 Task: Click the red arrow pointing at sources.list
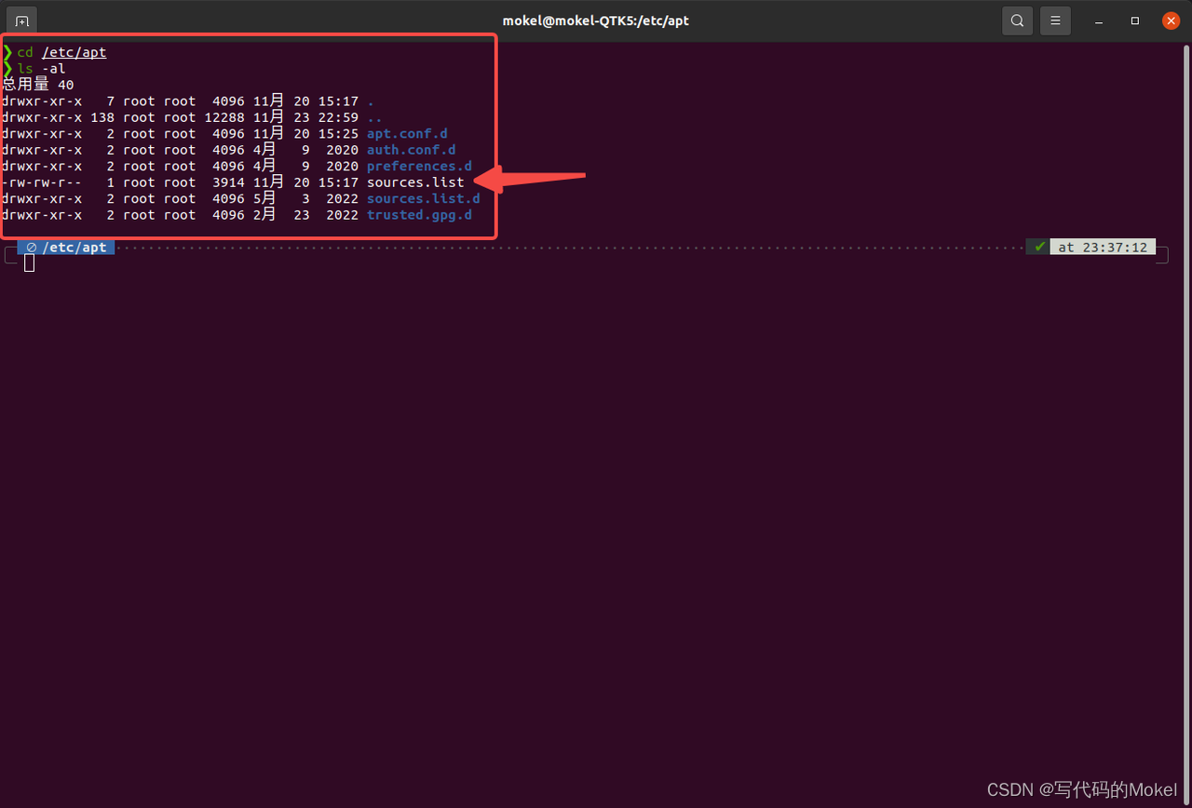[526, 177]
